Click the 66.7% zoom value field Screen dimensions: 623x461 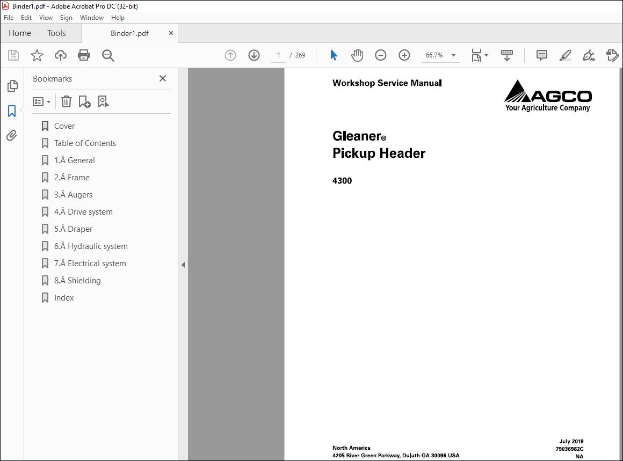(x=434, y=55)
